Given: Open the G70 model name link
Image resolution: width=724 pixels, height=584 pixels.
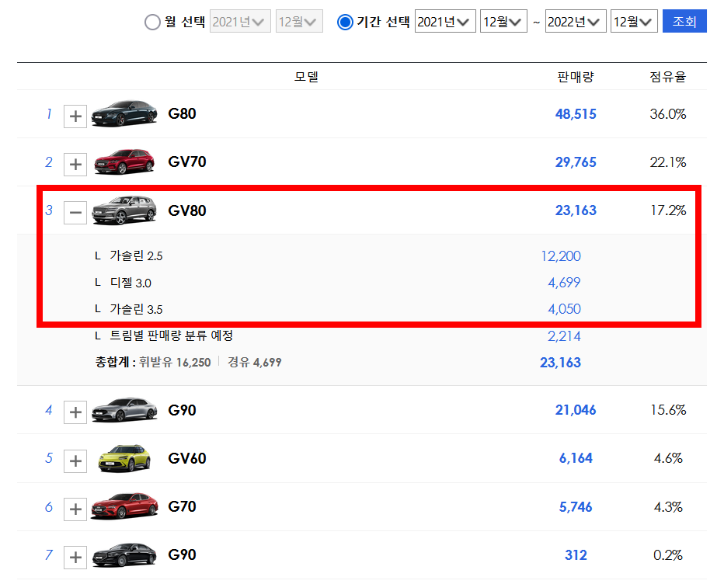Looking at the screenshot, I should click(x=182, y=506).
